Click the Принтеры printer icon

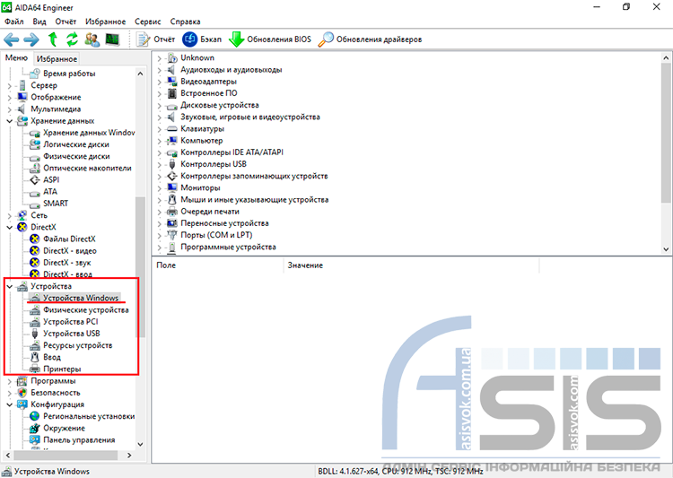[35, 369]
